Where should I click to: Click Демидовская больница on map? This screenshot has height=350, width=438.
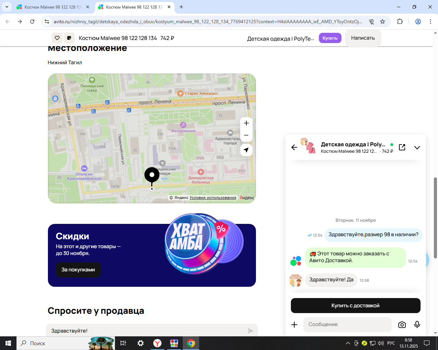[x=201, y=176]
